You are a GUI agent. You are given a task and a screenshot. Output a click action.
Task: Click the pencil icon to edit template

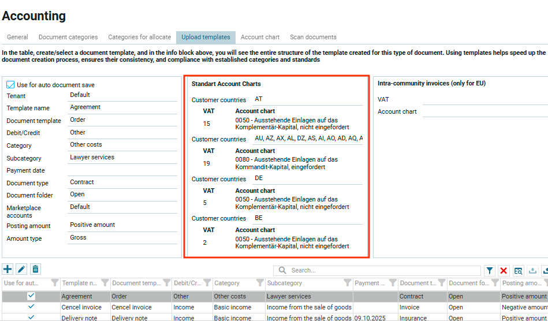tap(21, 269)
